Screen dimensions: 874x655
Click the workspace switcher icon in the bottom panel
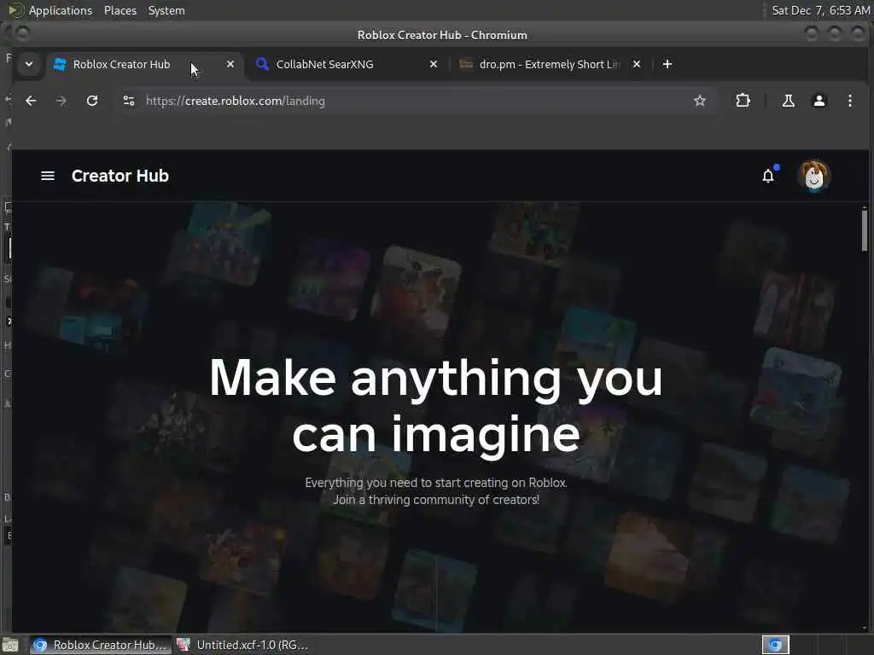point(775,645)
